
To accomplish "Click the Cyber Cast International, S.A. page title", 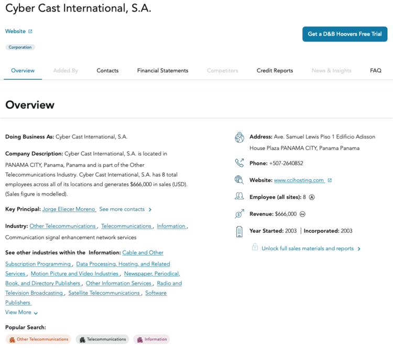I will 78,8.
